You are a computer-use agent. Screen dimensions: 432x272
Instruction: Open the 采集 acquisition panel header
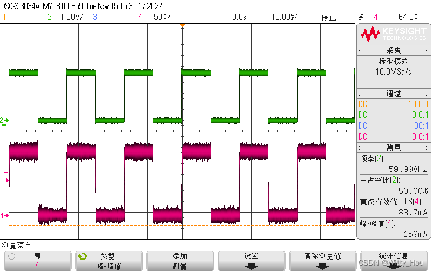coord(394,50)
